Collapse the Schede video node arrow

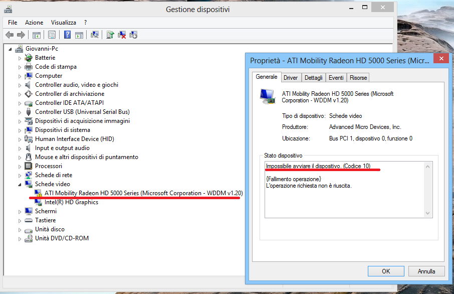pyautogui.click(x=20, y=185)
